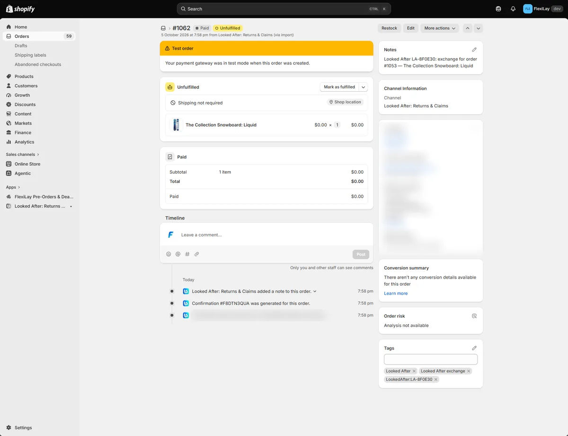Click into Leave a comment field

[266, 235]
